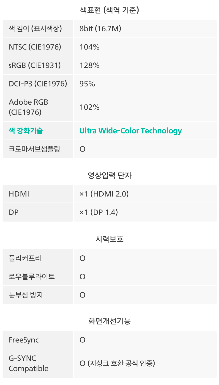Click Ultra Wide-Color Technology text
Viewport: 219px width, 385px height.
click(x=131, y=131)
